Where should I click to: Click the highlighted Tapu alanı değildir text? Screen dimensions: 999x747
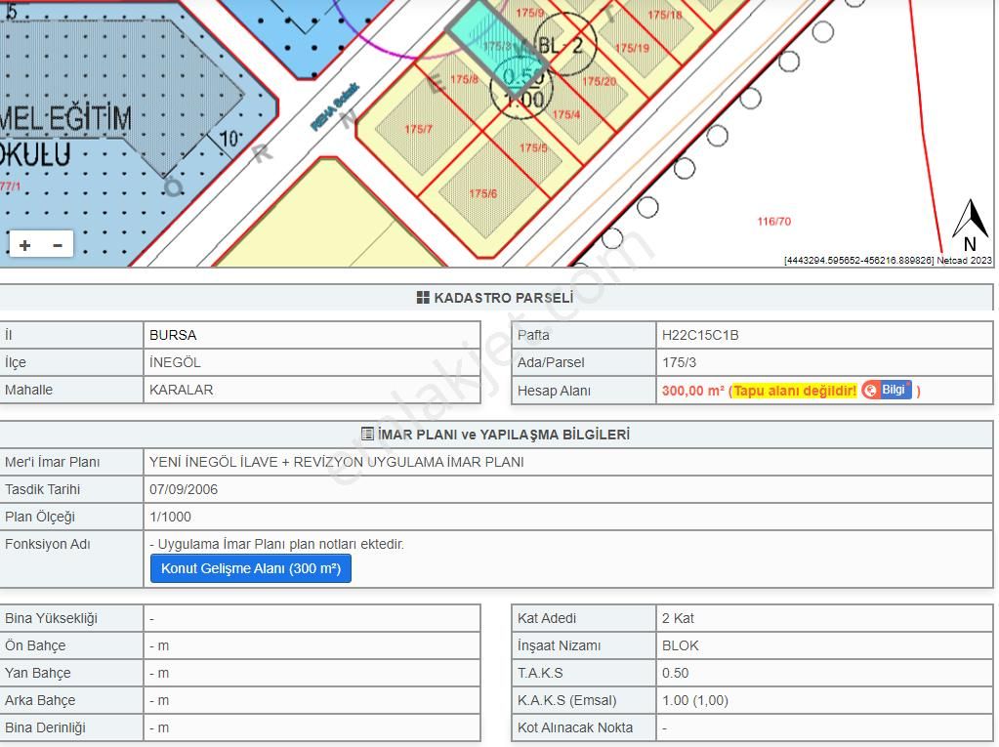pos(794,390)
